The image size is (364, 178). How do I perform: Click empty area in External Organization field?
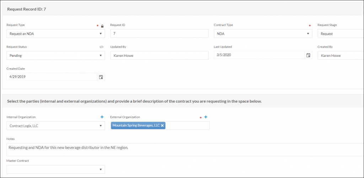coord(187,126)
